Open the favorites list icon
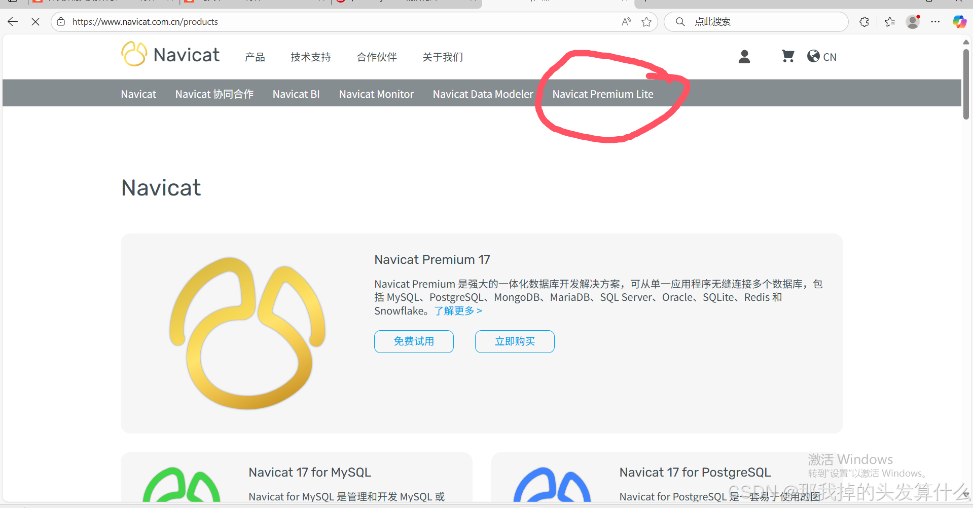The image size is (973, 508). point(890,22)
